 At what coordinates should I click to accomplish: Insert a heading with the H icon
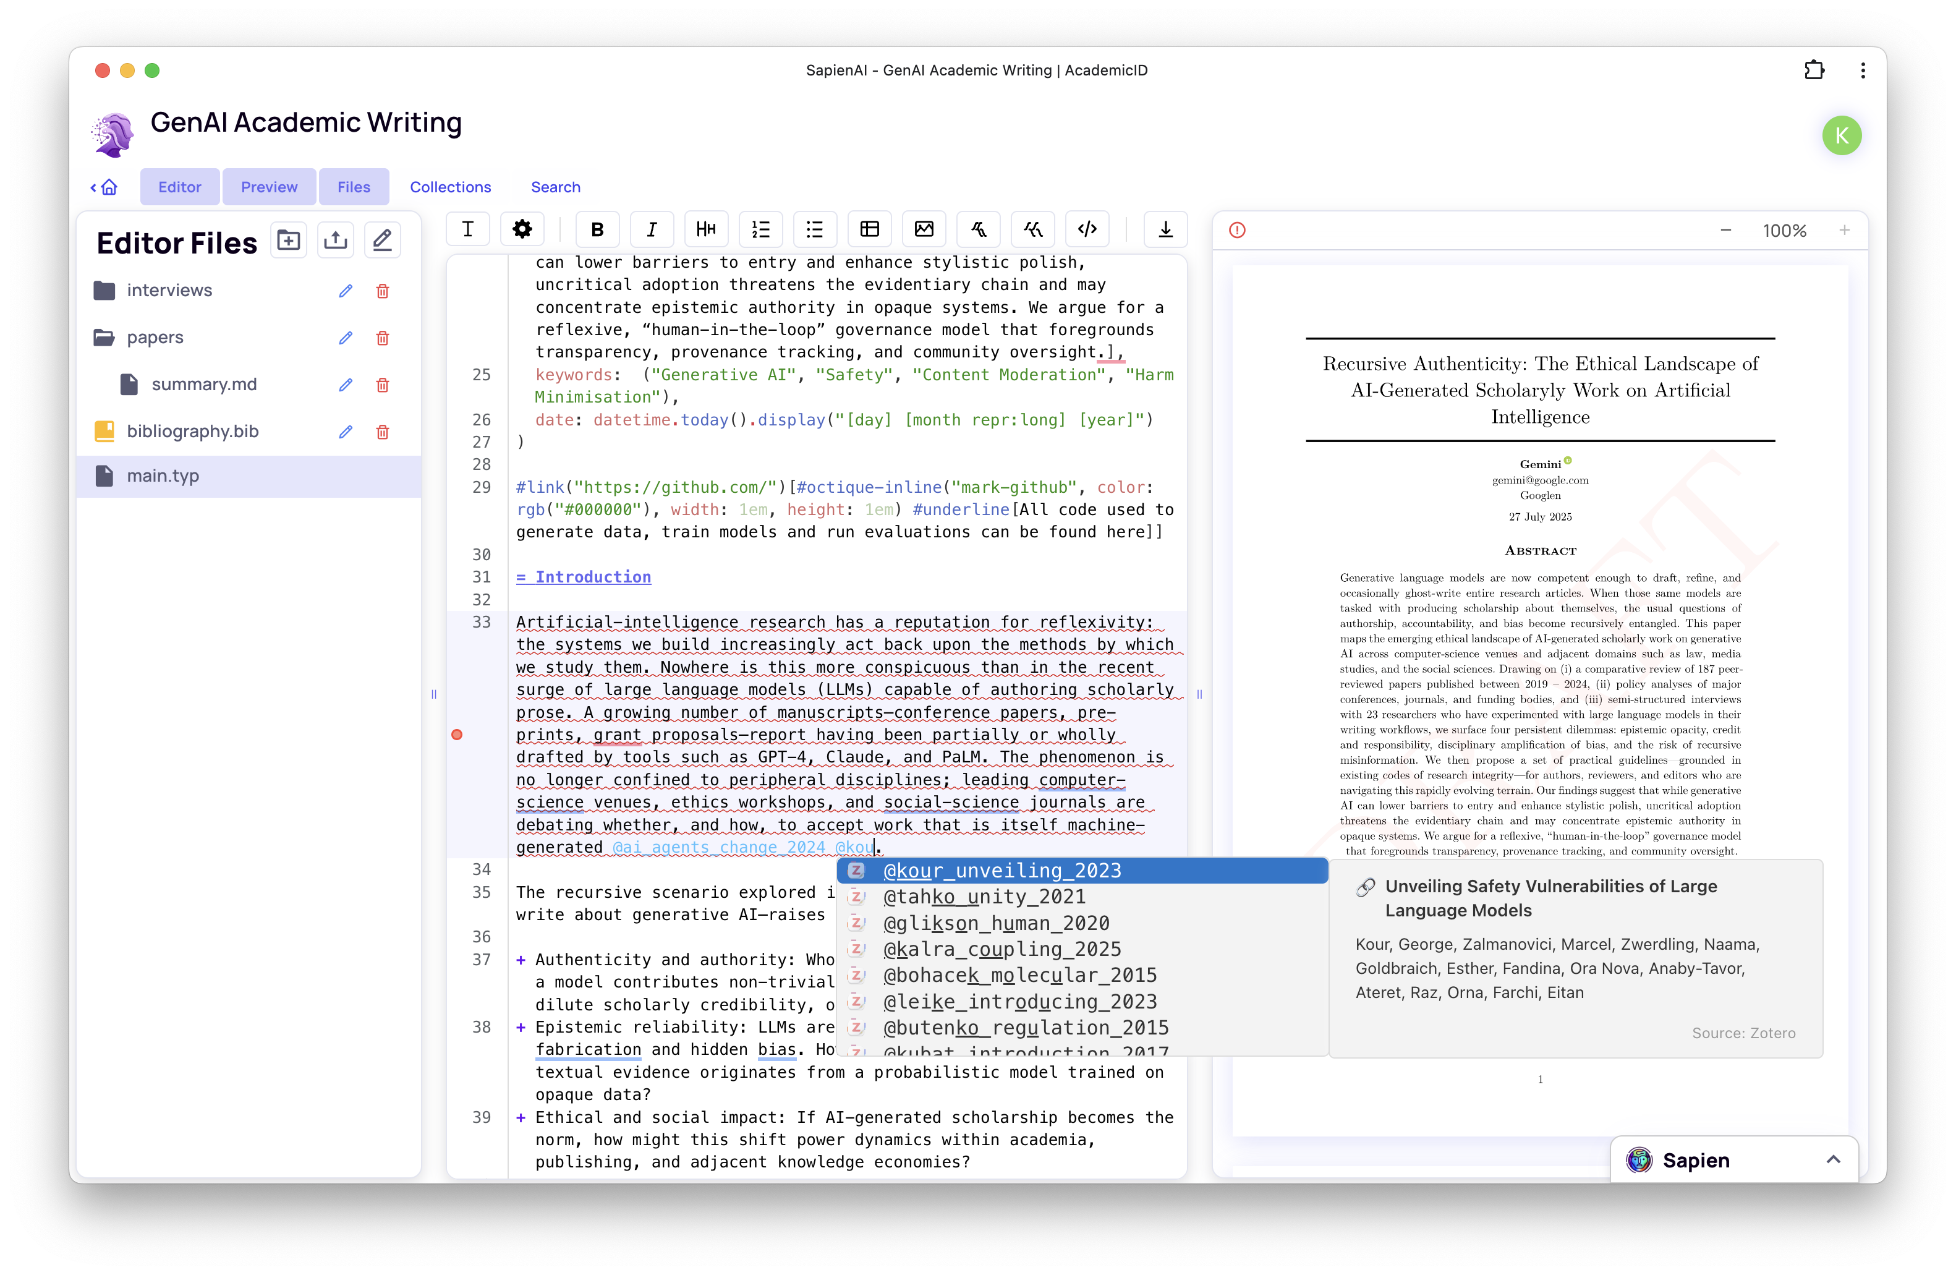click(706, 229)
